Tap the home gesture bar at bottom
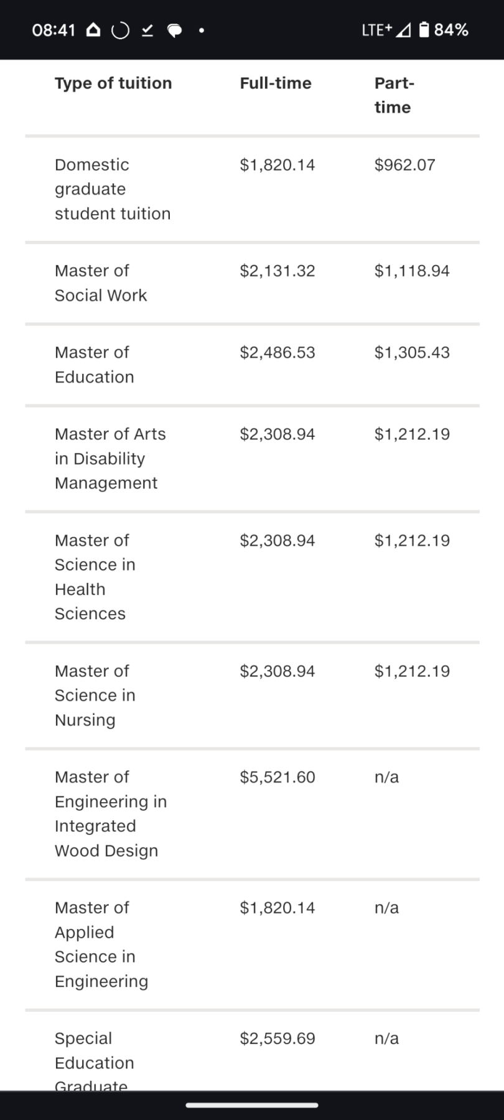The height and width of the screenshot is (1120, 504). coord(252,1105)
